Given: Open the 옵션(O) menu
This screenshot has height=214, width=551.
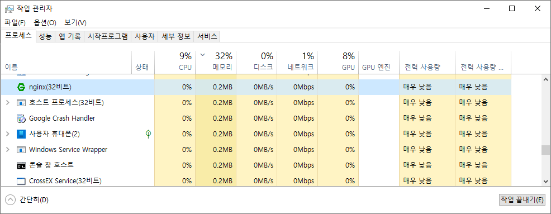Looking at the screenshot, I should pyautogui.click(x=45, y=23).
